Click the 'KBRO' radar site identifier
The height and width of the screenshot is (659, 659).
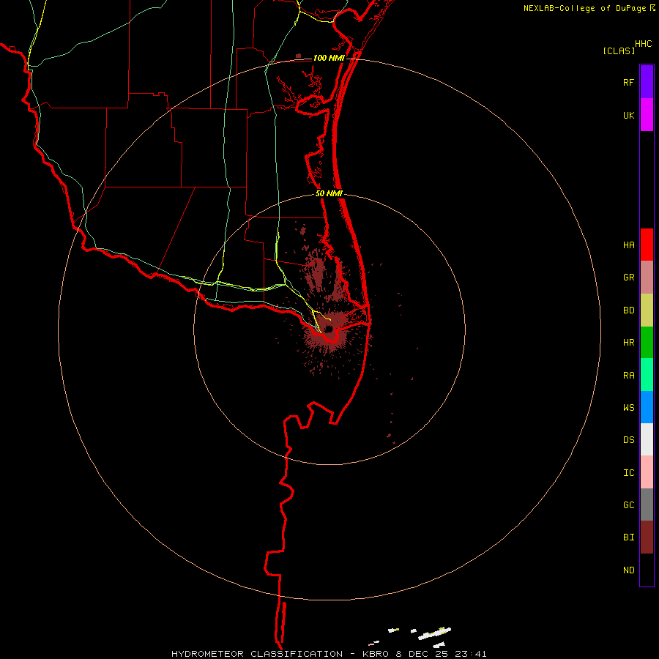pyautogui.click(x=377, y=654)
